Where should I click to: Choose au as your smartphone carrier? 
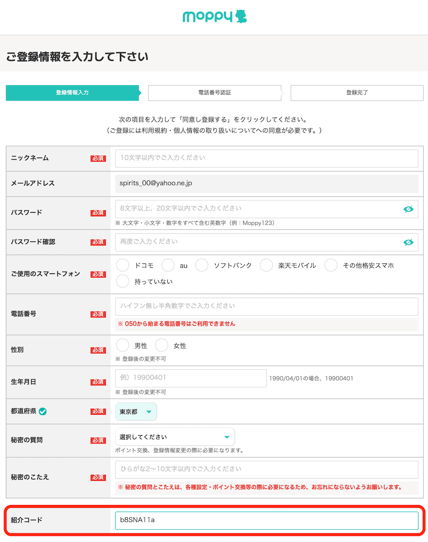168,265
